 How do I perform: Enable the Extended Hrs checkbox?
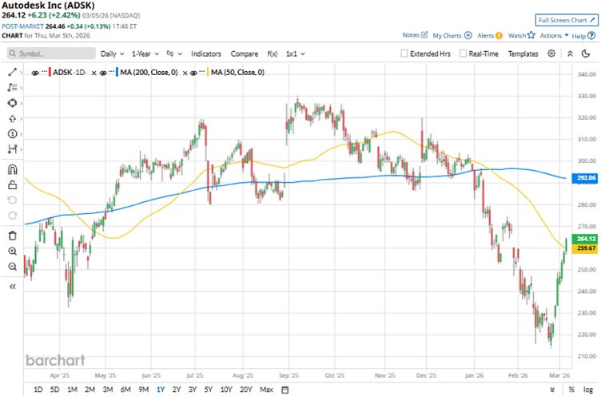(406, 53)
